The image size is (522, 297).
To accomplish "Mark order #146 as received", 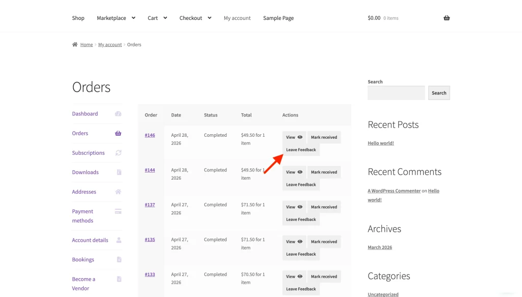I will 324,137.
